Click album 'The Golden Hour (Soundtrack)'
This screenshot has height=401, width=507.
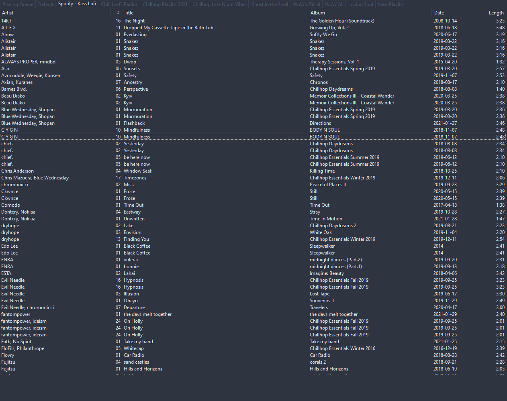pyautogui.click(x=342, y=21)
